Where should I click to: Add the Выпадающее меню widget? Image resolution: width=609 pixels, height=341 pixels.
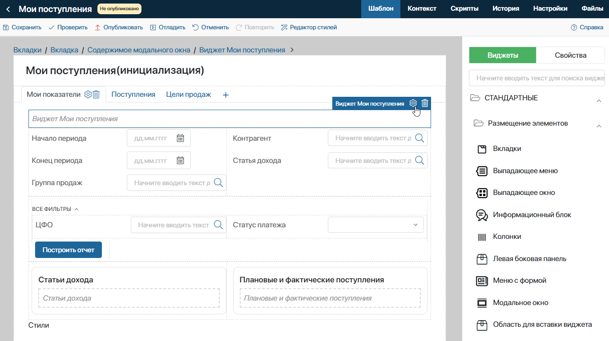click(x=525, y=171)
